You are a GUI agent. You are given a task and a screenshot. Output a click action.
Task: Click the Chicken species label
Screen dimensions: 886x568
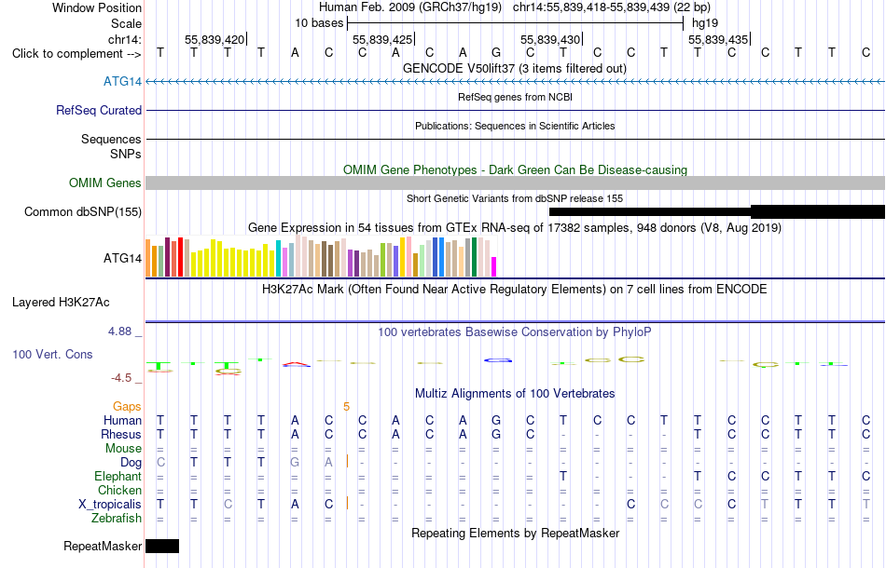tap(119, 491)
